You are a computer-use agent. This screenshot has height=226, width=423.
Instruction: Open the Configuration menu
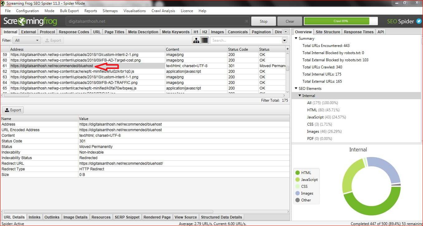(x=27, y=11)
